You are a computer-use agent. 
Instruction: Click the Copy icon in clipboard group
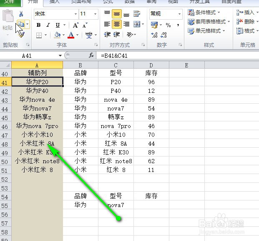point(21,24)
